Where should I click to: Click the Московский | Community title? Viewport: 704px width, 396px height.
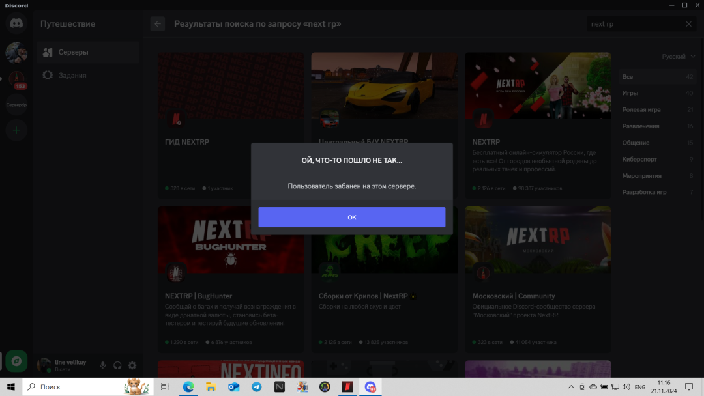click(514, 296)
